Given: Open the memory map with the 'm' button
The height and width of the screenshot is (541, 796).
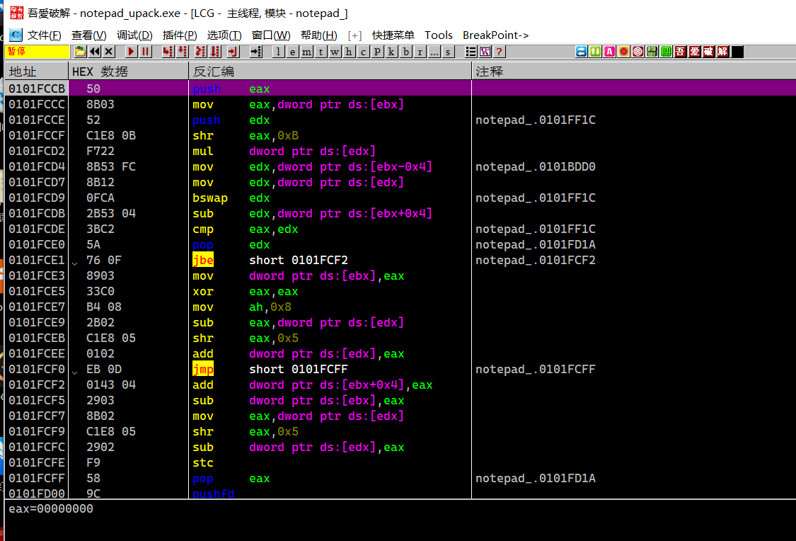Looking at the screenshot, I should (306, 52).
